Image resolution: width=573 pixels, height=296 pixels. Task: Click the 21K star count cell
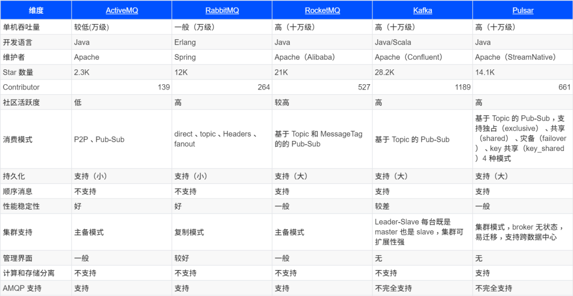(x=323, y=73)
